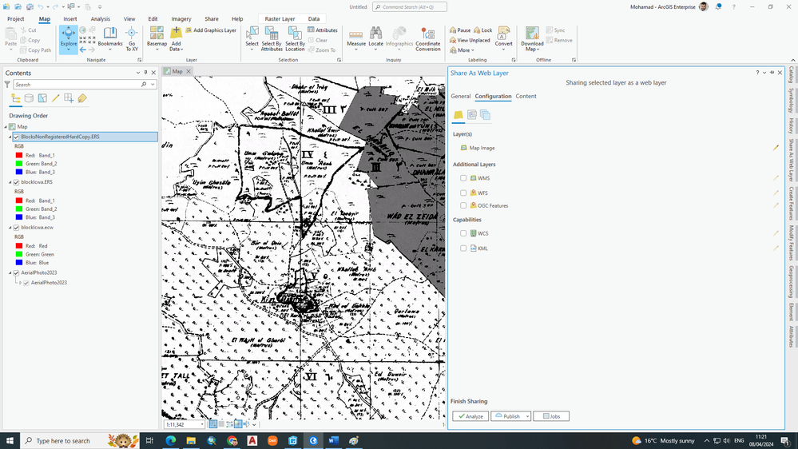Open the Jobs button

pyautogui.click(x=551, y=416)
